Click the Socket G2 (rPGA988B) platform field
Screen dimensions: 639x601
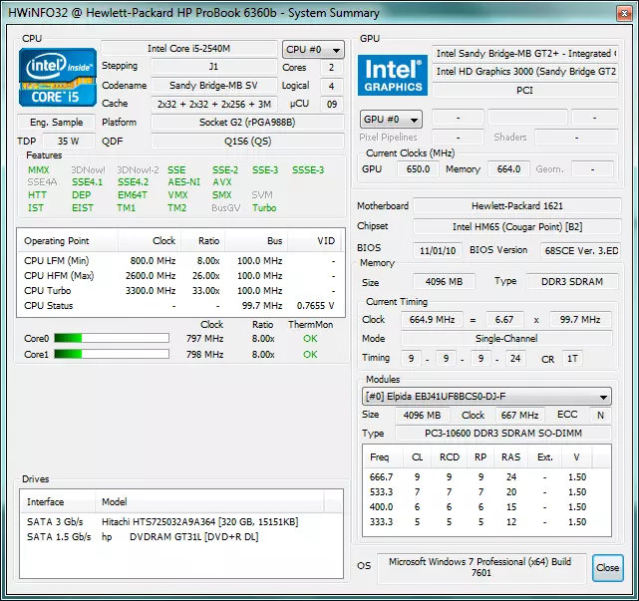(247, 123)
